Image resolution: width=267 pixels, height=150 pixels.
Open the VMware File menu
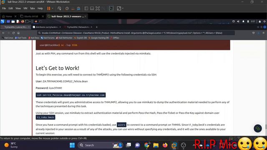pos(4,8)
